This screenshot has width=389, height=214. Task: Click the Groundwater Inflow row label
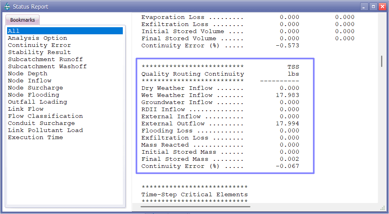point(177,102)
